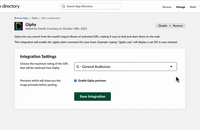200x130 pixels.
Task: Click Save Integration button
Action: [92, 96]
